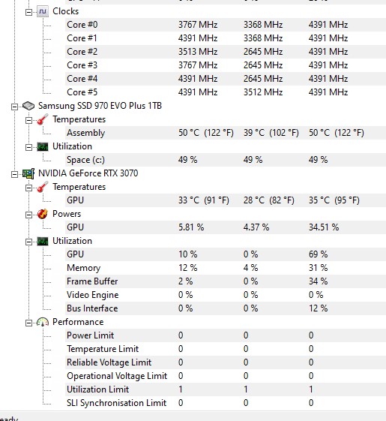The width and height of the screenshot is (386, 421).
Task: Collapse the Samsung SSD 970 EVO node
Action: pyautogui.click(x=14, y=107)
